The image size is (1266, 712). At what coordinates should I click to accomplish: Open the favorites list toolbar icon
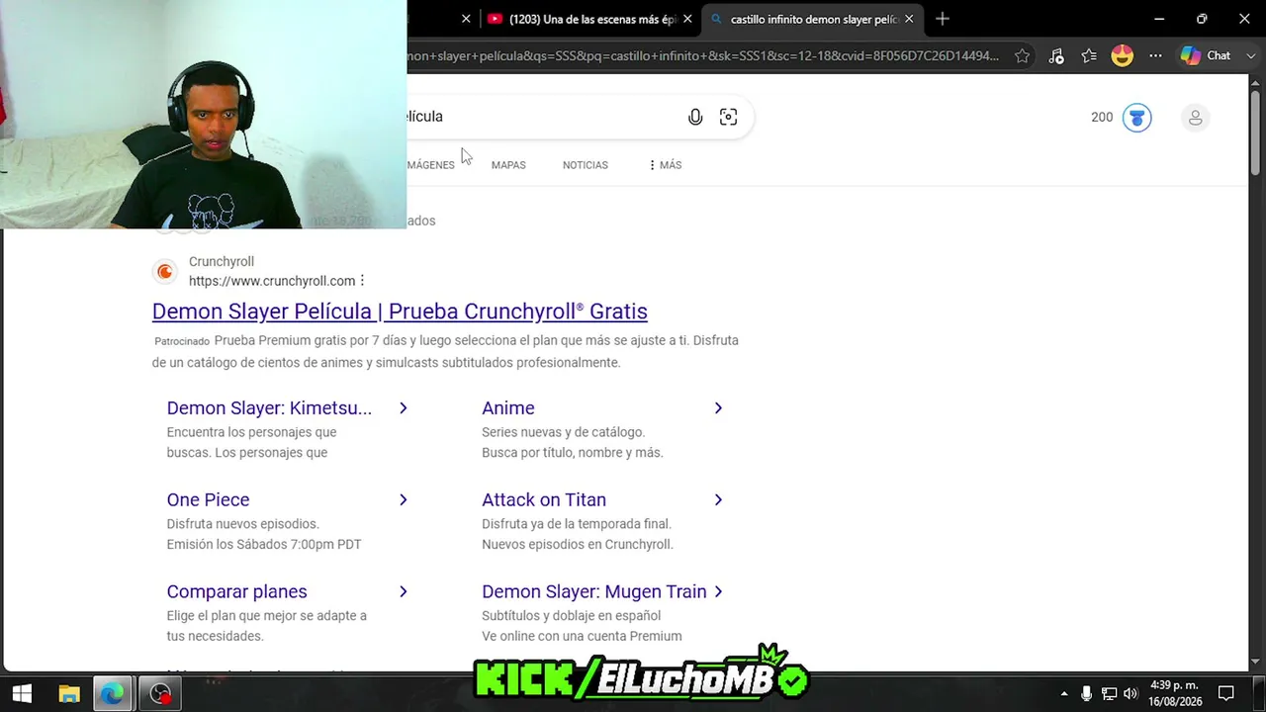[x=1089, y=55]
